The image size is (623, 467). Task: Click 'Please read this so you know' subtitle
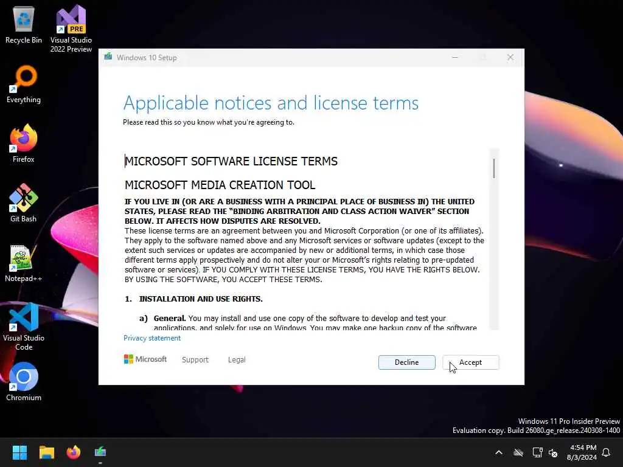[x=209, y=122]
